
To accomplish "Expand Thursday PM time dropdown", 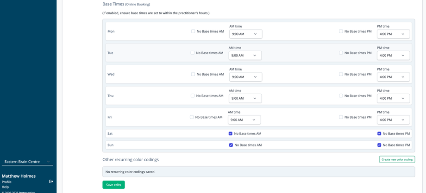I will coord(393,98).
